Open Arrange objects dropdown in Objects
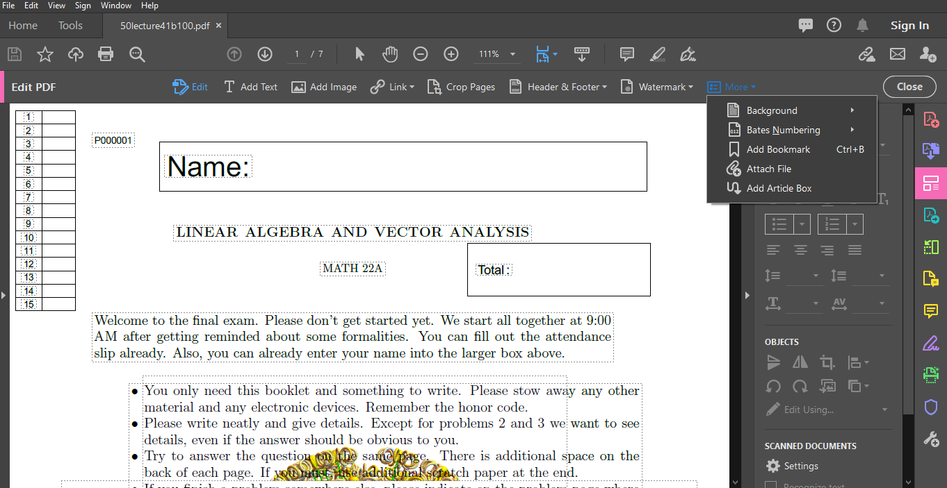This screenshot has height=488, width=947. pyautogui.click(x=859, y=387)
